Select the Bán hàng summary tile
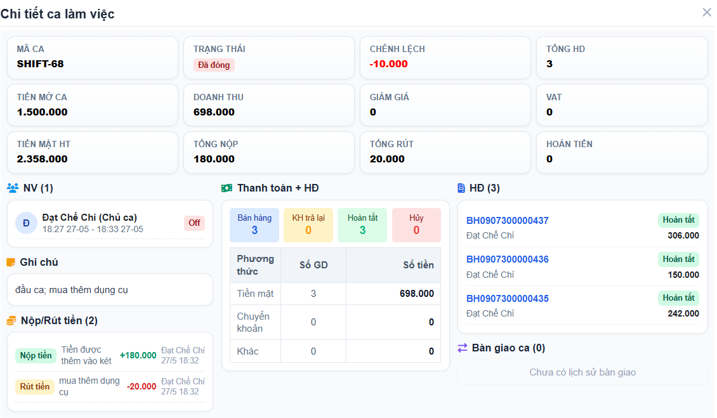717x418 pixels. (x=254, y=225)
